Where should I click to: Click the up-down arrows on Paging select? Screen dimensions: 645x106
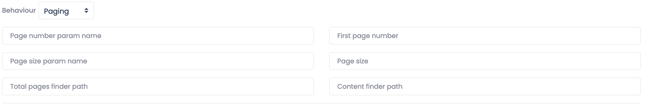86,10
